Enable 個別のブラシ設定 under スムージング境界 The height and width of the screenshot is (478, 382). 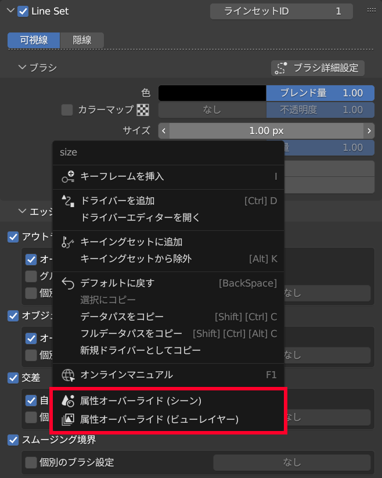(31, 462)
